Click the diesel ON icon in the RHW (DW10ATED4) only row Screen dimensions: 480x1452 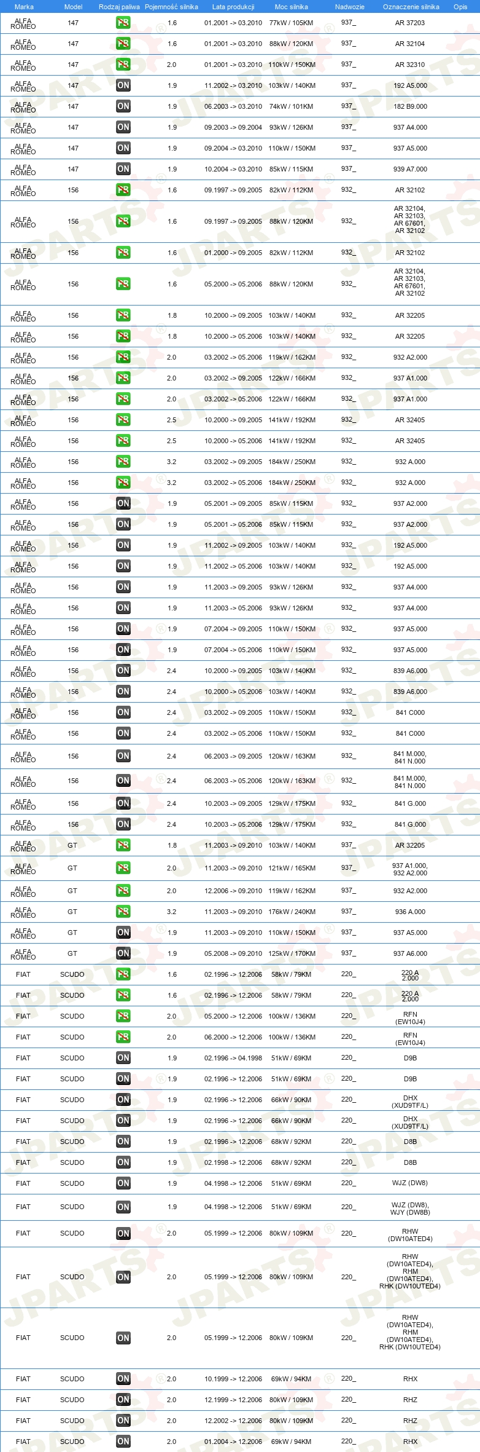123,1233
